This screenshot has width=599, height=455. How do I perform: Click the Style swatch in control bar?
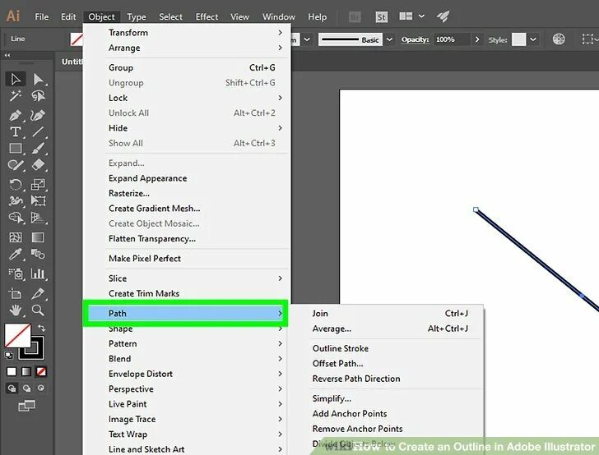click(518, 39)
